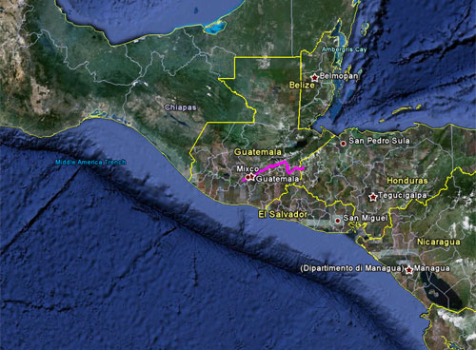
Task: Click the Belmopan capital star marker
Action: click(x=314, y=77)
